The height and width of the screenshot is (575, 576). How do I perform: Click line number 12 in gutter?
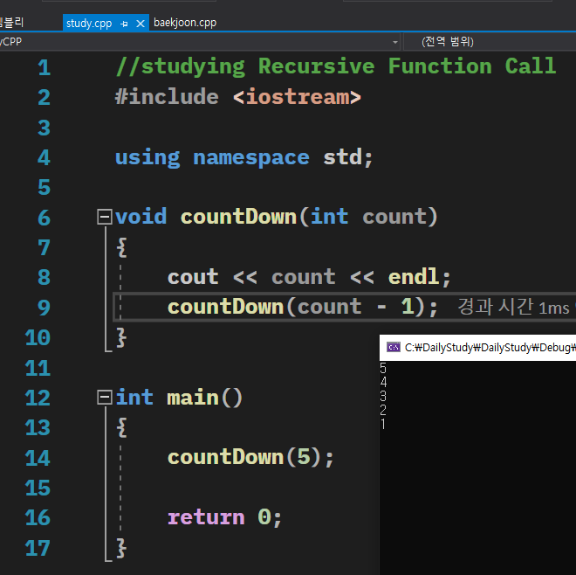(38, 398)
